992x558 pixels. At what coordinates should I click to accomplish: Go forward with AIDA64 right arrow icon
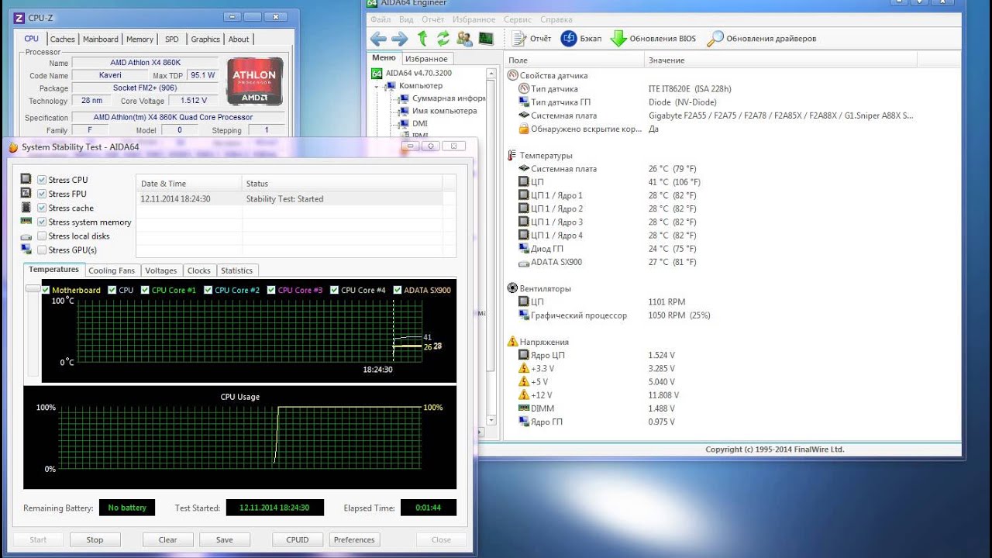click(x=399, y=39)
